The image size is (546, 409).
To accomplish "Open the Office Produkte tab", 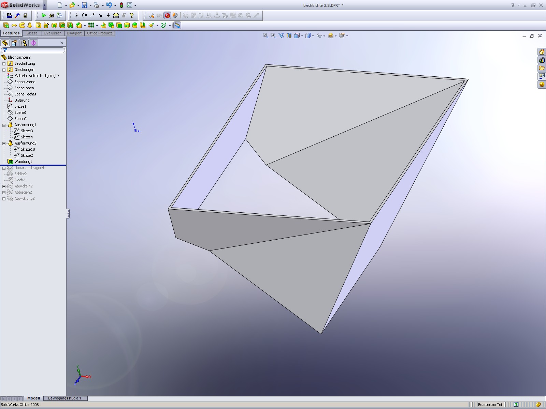I will [100, 33].
